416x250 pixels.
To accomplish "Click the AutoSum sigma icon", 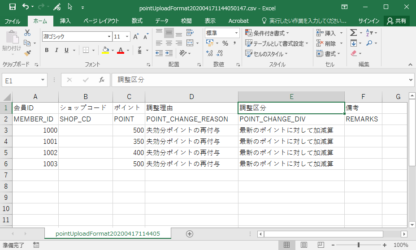I will (x=353, y=33).
